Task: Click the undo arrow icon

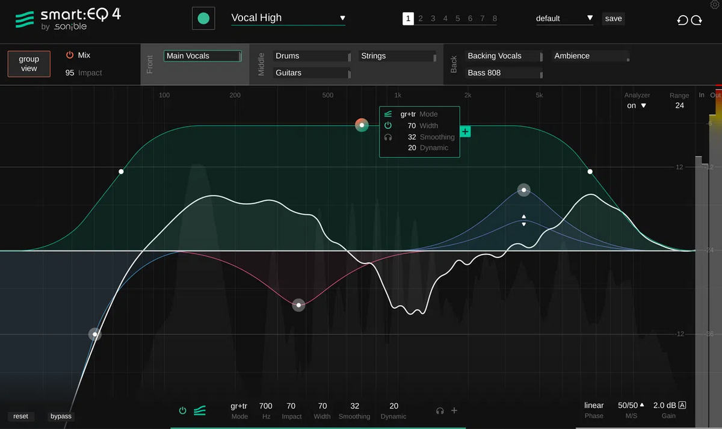Action: tap(682, 20)
